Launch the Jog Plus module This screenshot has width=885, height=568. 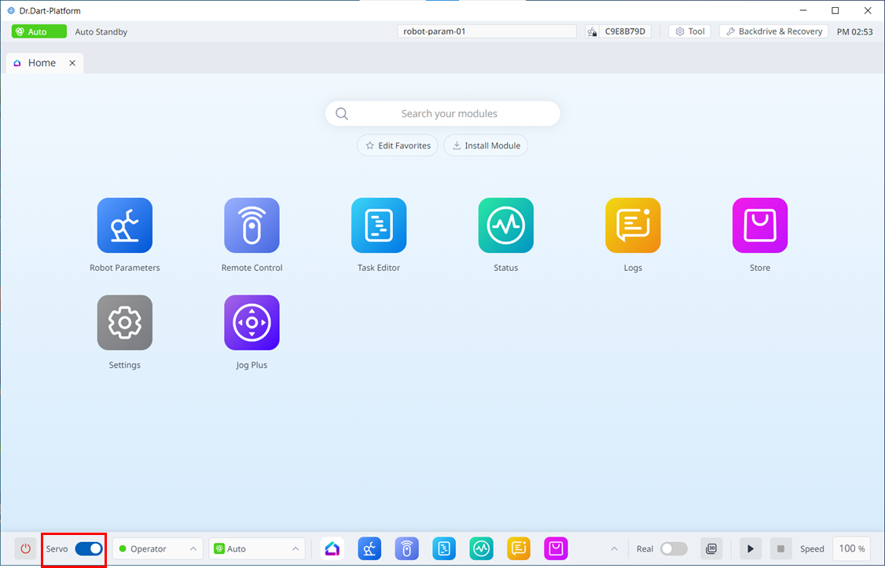[252, 323]
